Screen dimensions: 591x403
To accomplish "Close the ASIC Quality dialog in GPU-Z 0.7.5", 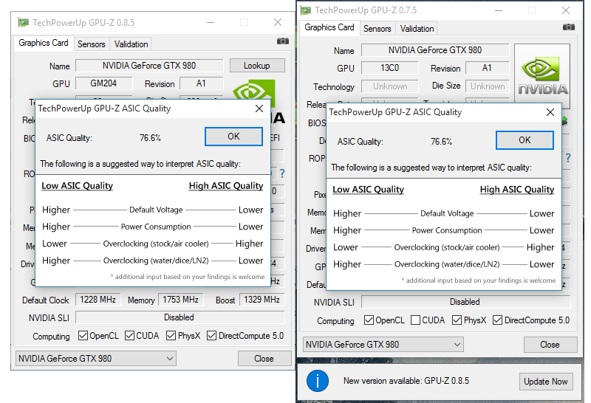I will click(550, 112).
